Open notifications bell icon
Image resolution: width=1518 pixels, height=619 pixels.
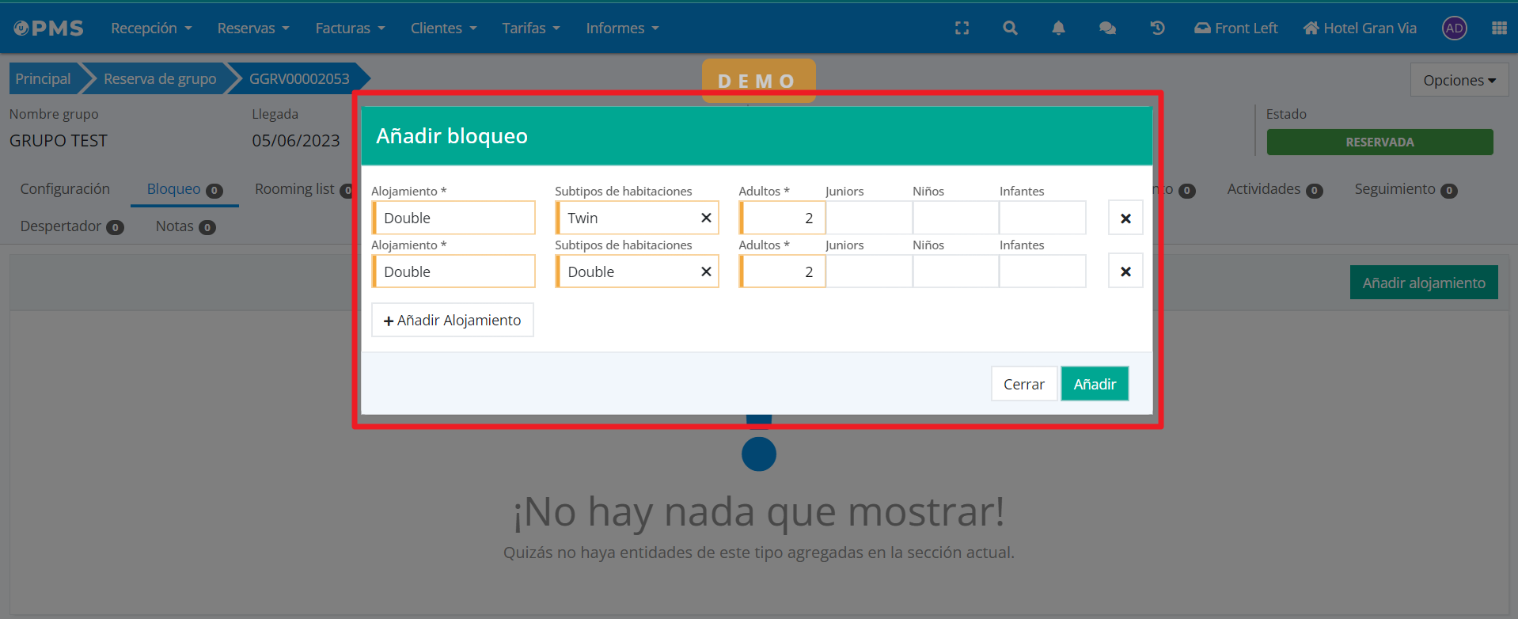click(1058, 28)
